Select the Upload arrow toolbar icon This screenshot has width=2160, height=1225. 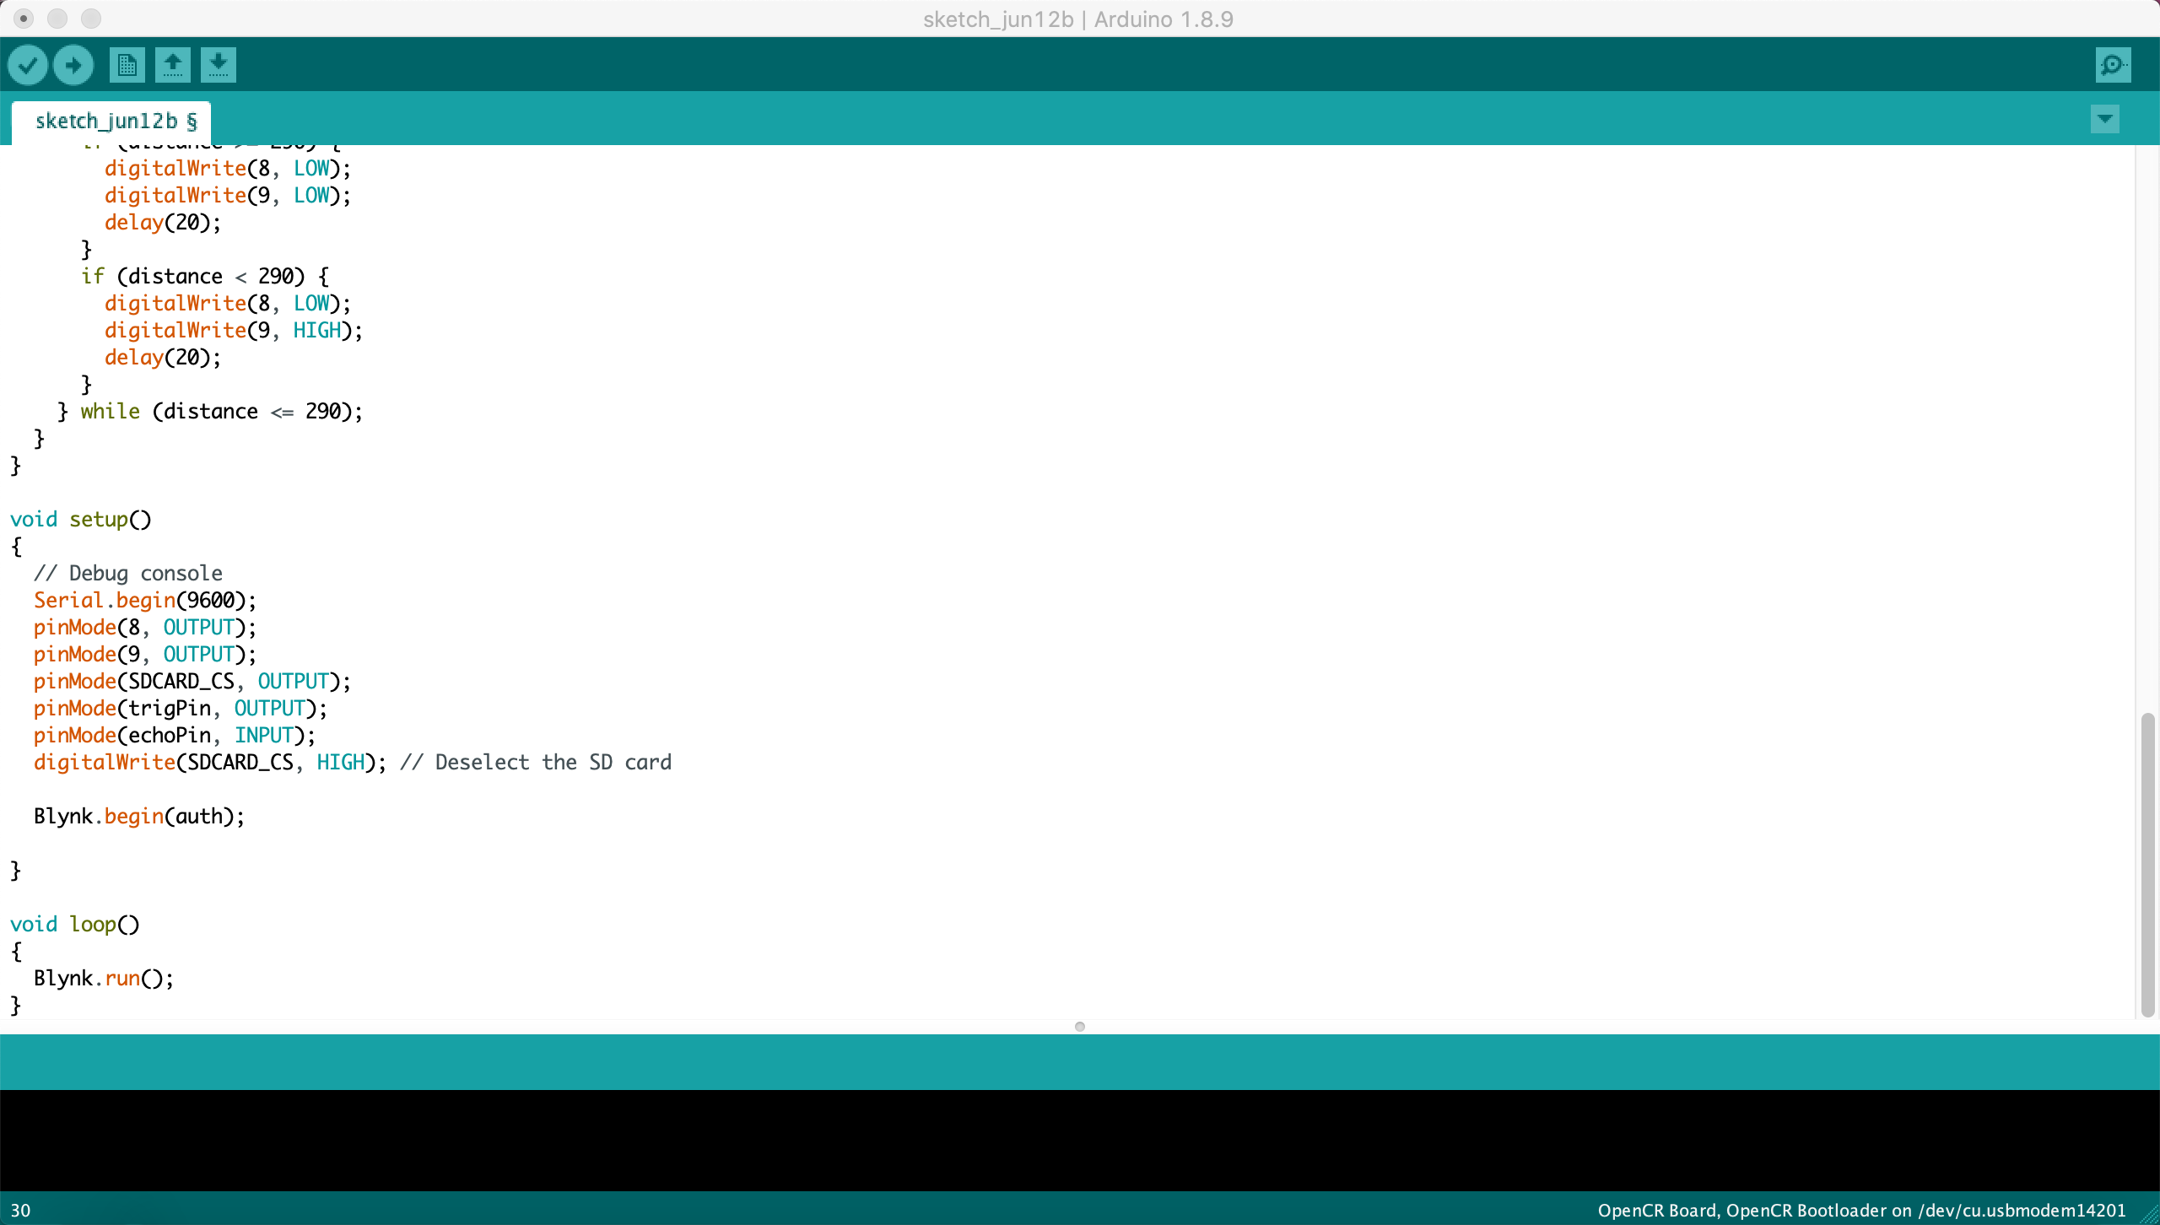click(73, 64)
